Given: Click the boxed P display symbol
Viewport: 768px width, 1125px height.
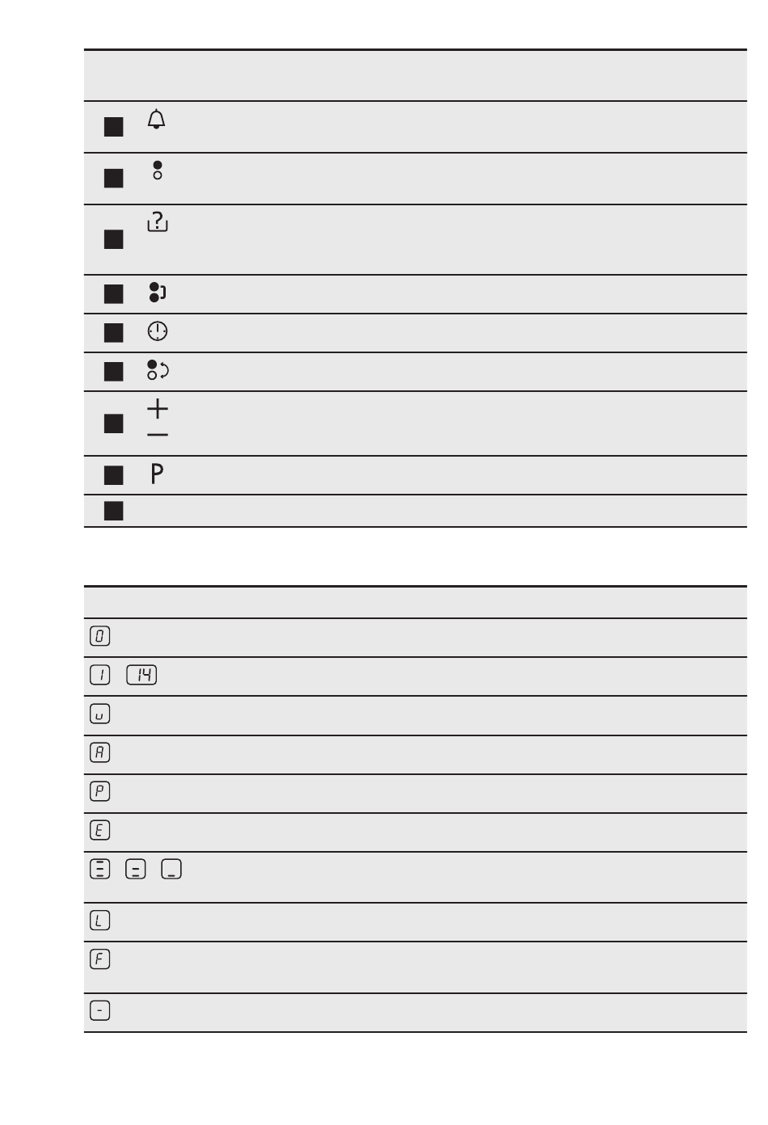Looking at the screenshot, I should 99,791.
